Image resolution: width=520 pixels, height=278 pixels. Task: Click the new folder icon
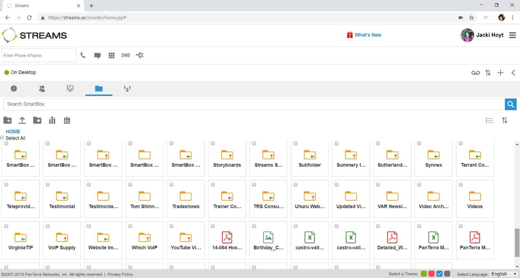coord(7,120)
